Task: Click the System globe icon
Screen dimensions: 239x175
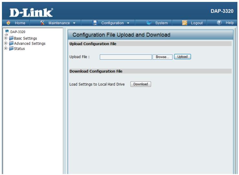Action: (x=149, y=23)
